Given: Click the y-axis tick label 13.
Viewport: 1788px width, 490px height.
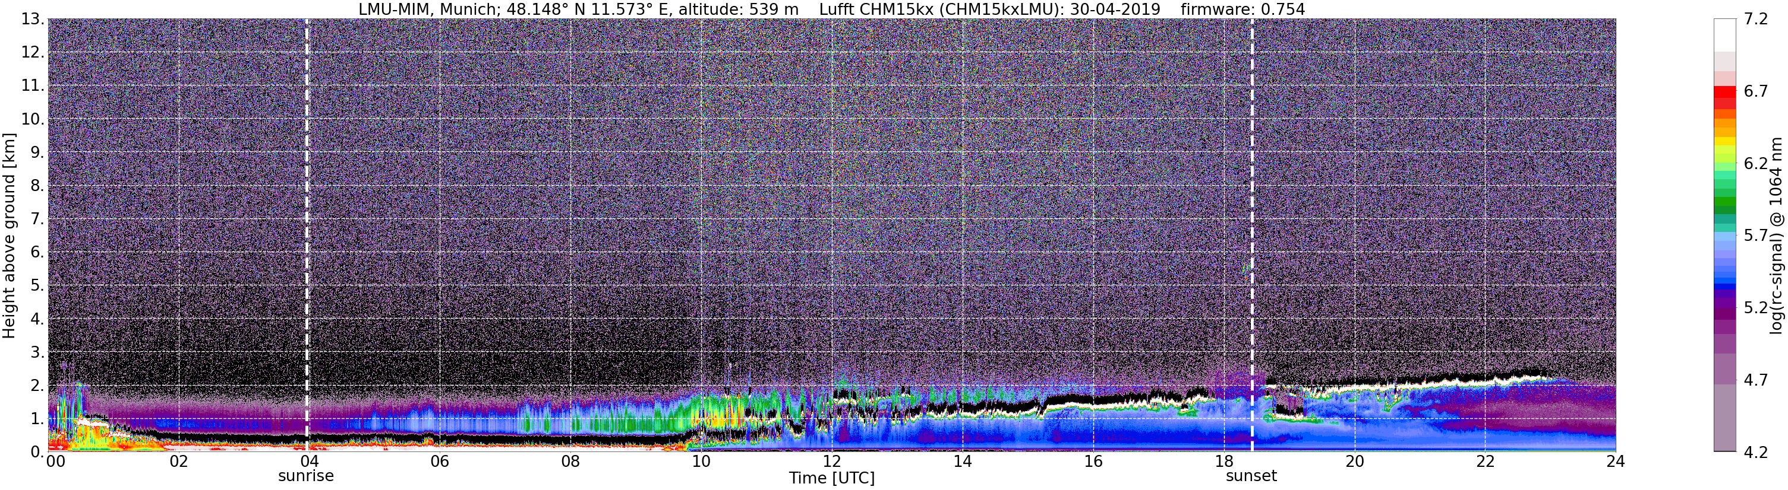Looking at the screenshot, I should pos(33,20).
